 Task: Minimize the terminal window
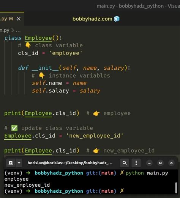[x=149, y=163]
